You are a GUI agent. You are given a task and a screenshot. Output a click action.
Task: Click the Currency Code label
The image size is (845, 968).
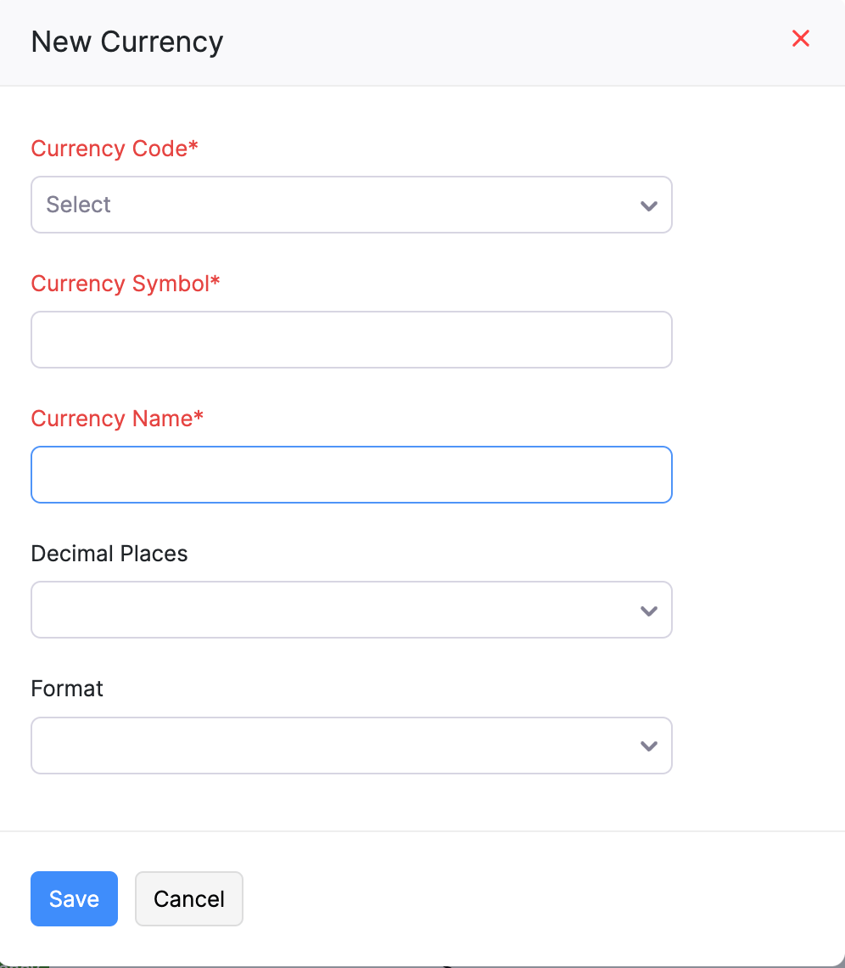[109, 149]
